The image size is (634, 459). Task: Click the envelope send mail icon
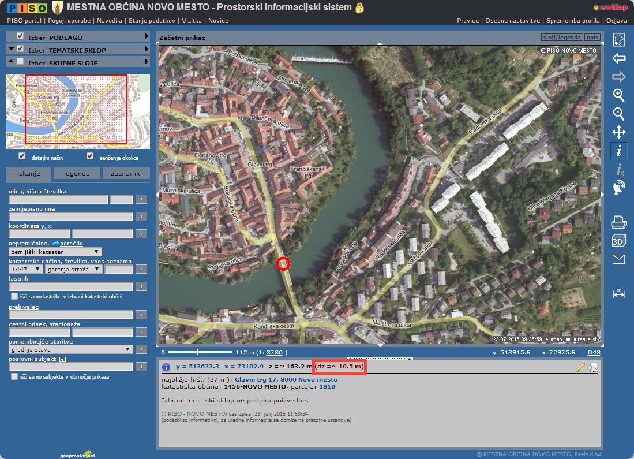618,259
